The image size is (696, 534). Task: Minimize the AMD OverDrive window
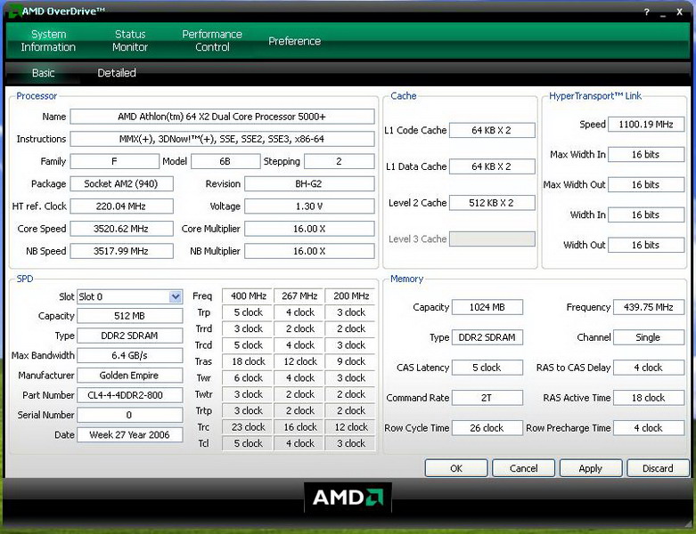pyautogui.click(x=663, y=13)
